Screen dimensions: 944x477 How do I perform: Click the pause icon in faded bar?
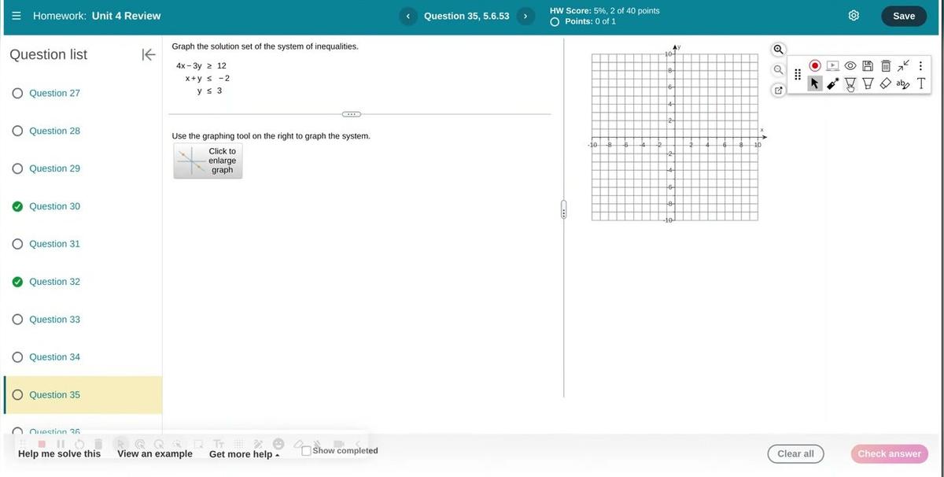61,444
